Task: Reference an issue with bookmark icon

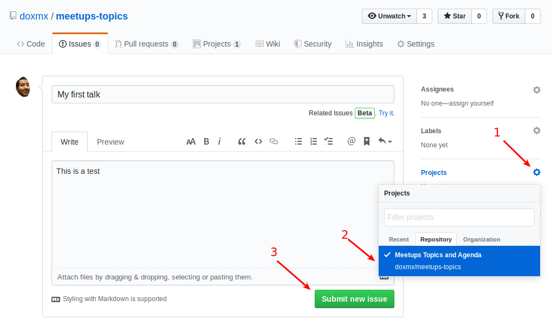Action: pyautogui.click(x=367, y=141)
